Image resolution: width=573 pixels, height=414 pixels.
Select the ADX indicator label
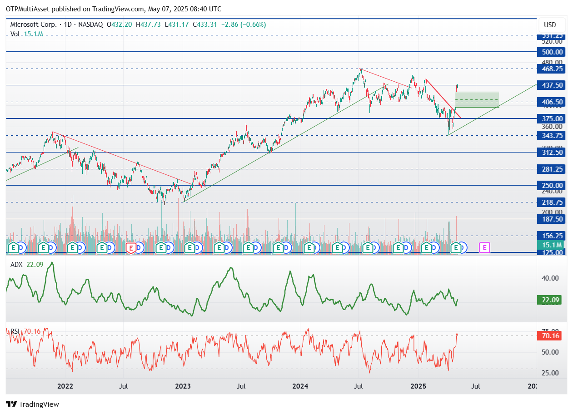[x=16, y=265]
